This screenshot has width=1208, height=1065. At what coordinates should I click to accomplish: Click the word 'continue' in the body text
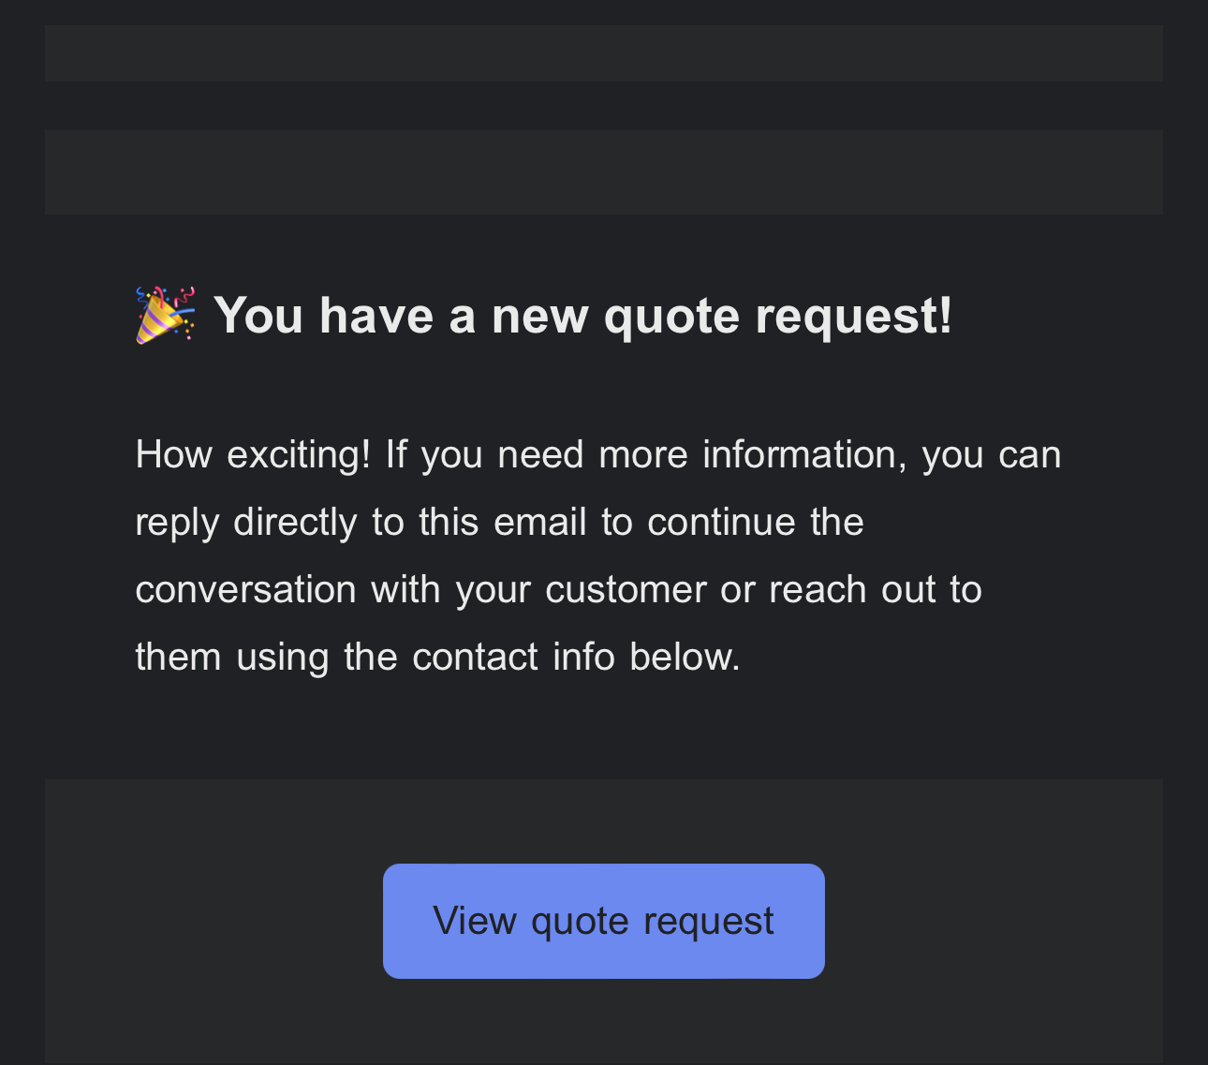pos(721,523)
